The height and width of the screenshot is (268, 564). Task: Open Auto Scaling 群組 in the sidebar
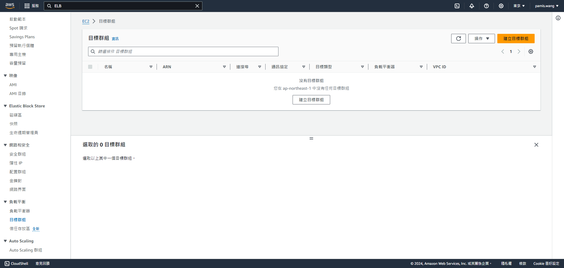tap(26, 250)
